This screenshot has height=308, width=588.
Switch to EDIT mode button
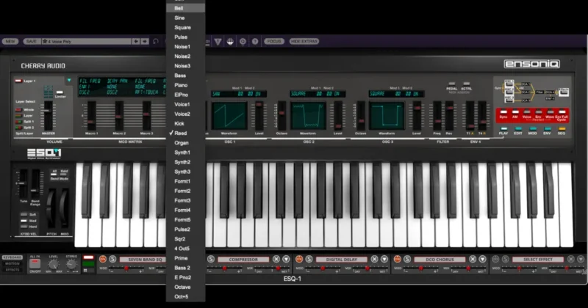[518, 131]
